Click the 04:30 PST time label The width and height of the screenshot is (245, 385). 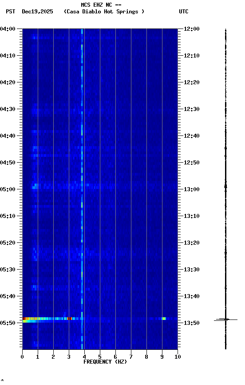coord(8,109)
